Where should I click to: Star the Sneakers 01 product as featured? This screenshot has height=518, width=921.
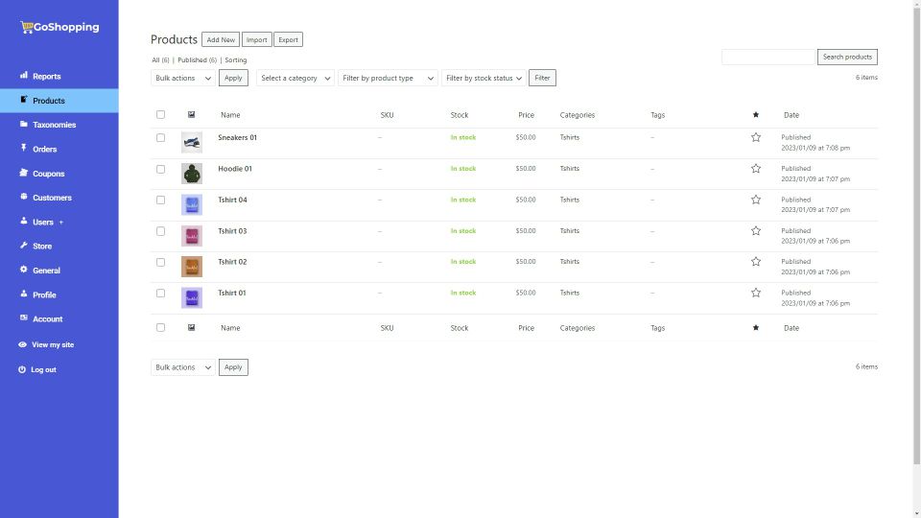[756, 137]
